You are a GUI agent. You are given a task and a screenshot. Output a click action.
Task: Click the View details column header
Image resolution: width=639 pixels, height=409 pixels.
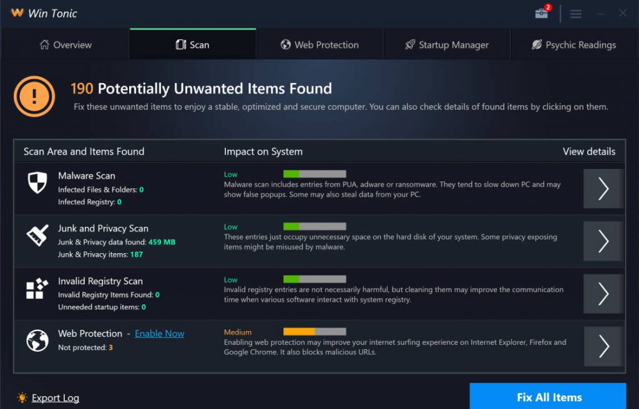[589, 152]
